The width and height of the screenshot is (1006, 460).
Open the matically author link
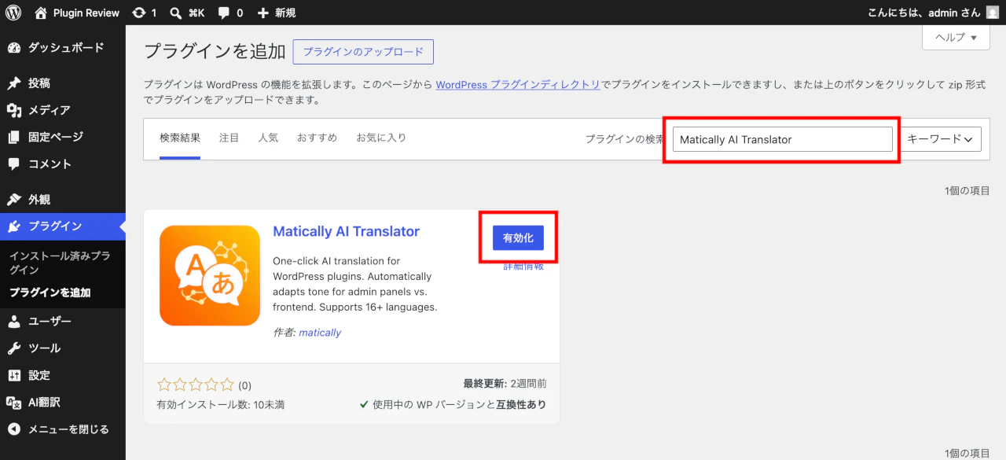(320, 333)
